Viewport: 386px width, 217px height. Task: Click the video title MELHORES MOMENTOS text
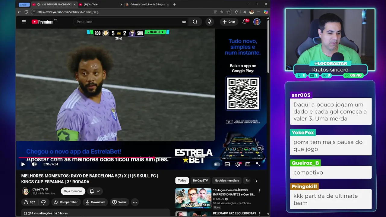point(90,179)
